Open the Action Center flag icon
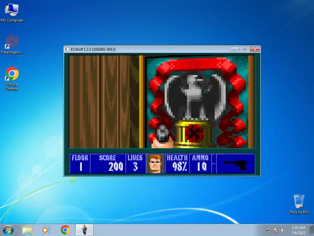 pos(276,230)
